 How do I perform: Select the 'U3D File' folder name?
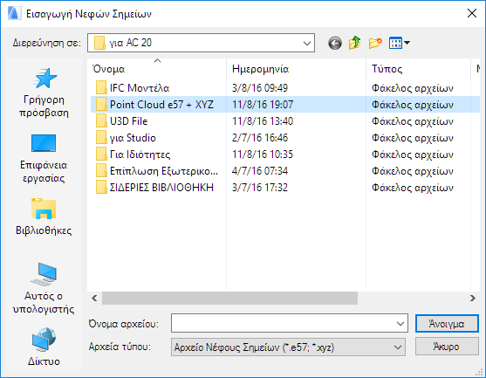click(x=128, y=121)
